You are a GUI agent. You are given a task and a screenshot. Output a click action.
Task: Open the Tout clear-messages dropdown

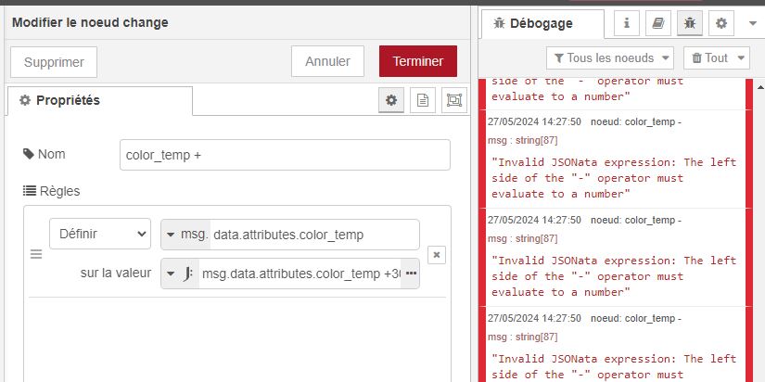pos(715,57)
